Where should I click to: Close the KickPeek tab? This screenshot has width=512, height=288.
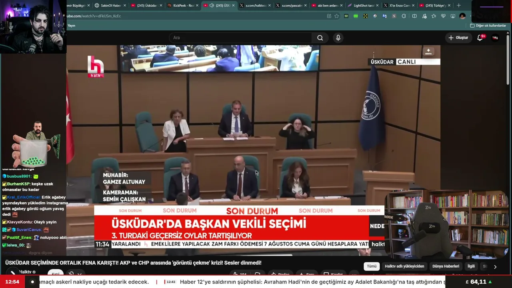click(x=197, y=6)
